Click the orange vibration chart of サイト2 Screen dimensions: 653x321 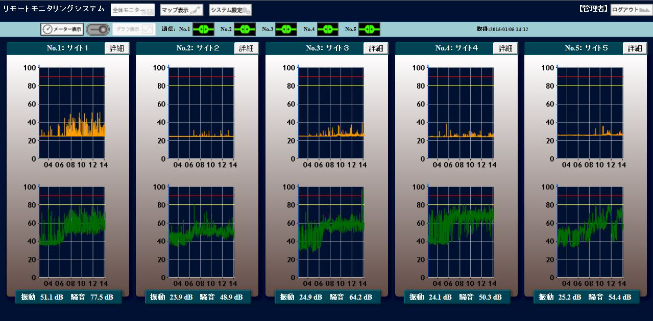coord(202,113)
